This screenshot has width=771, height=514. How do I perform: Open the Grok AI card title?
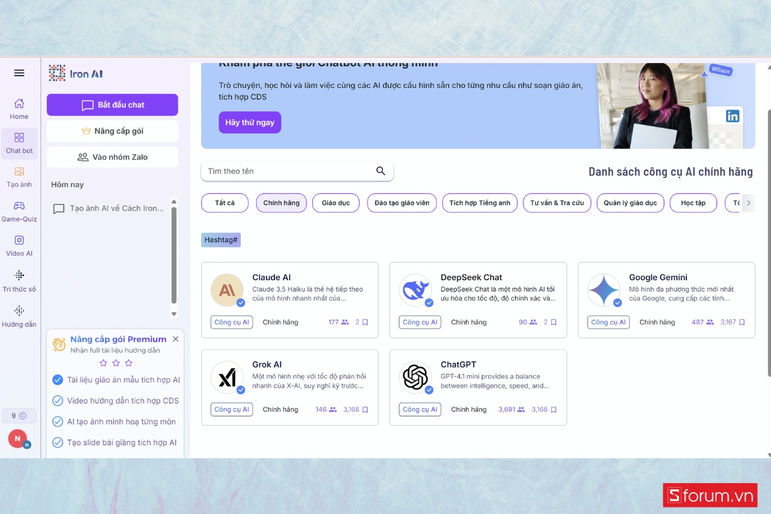point(267,364)
